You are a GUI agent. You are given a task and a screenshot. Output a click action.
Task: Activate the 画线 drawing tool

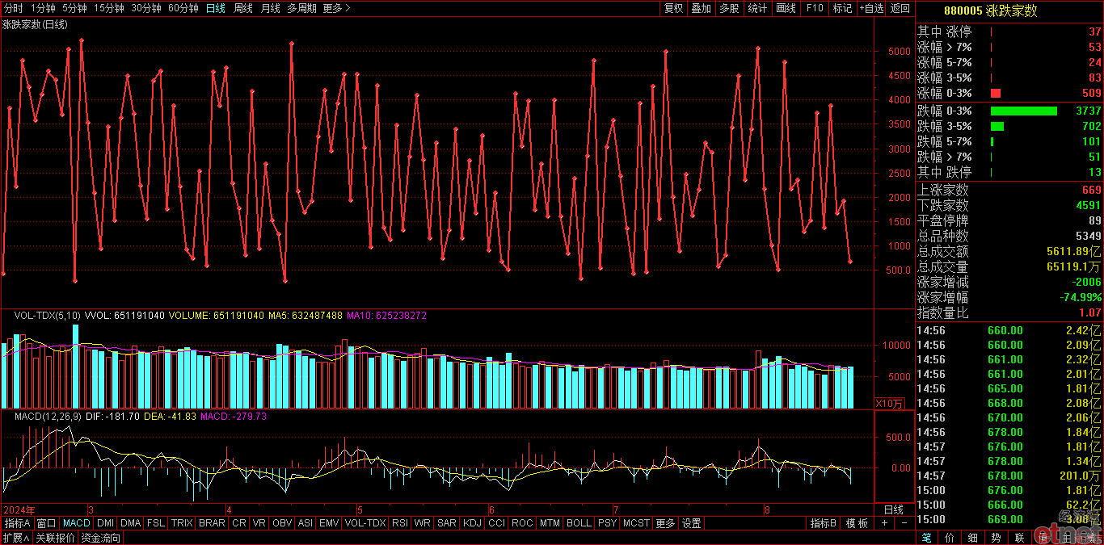786,8
